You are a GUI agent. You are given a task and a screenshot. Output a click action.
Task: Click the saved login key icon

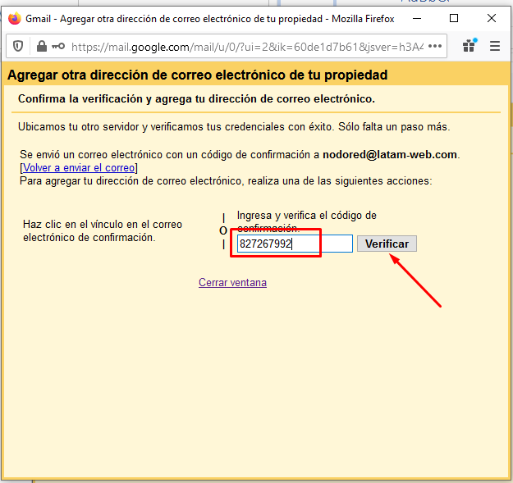58,47
